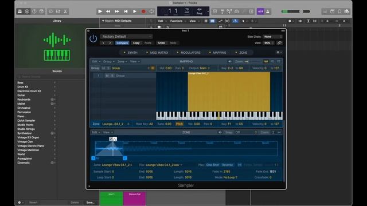
Task: Go to the next preset with the right arrow
Action: point(110,43)
